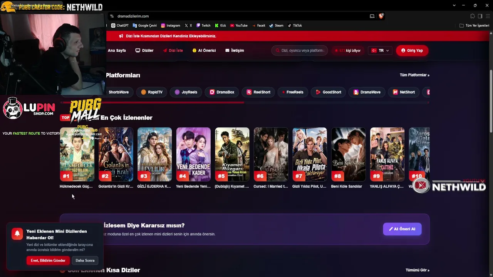Open the İletişim menu item

point(235,50)
